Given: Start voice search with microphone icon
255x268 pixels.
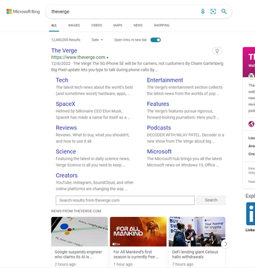Looking at the screenshot, I should pos(203,11).
